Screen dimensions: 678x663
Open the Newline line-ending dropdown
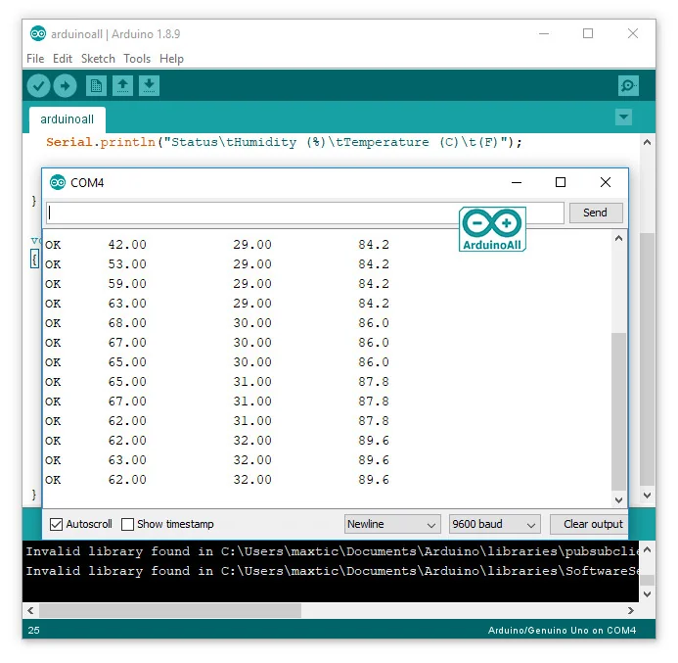[392, 524]
